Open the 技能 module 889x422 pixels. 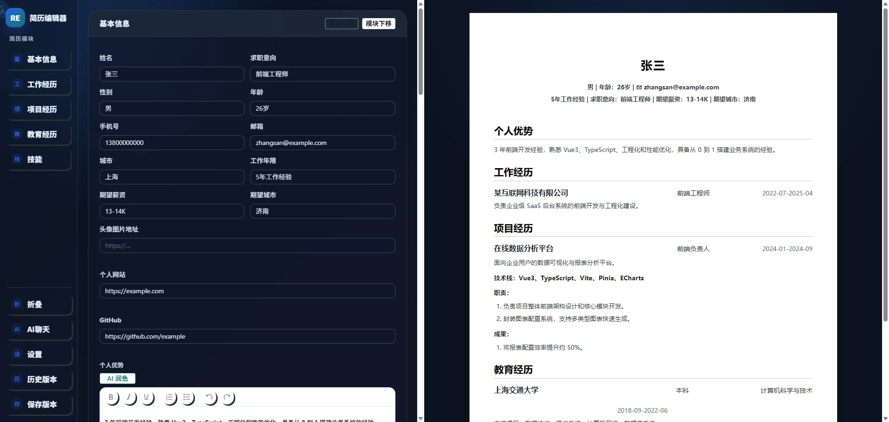39,159
